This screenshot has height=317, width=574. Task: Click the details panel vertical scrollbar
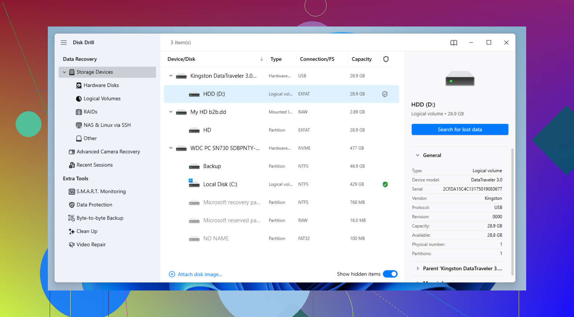[x=512, y=212]
